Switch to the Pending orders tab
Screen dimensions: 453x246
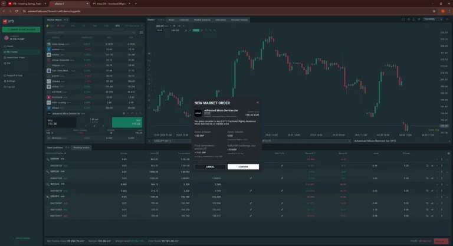[81, 147]
